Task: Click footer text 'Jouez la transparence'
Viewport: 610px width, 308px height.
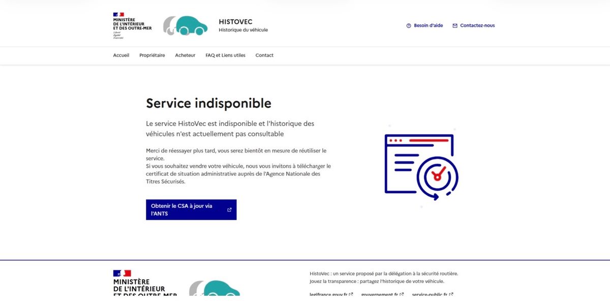Action: [x=377, y=281]
